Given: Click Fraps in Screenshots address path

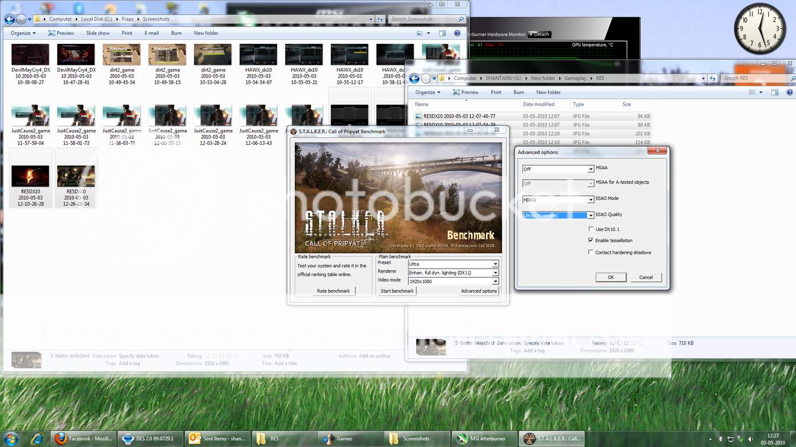Looking at the screenshot, I should (x=127, y=19).
